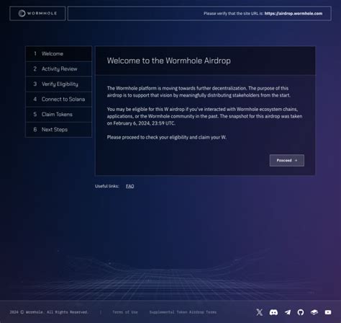The height and width of the screenshot is (323, 341).
Task: Click the arrow on the Proceed button
Action: [x=296, y=160]
